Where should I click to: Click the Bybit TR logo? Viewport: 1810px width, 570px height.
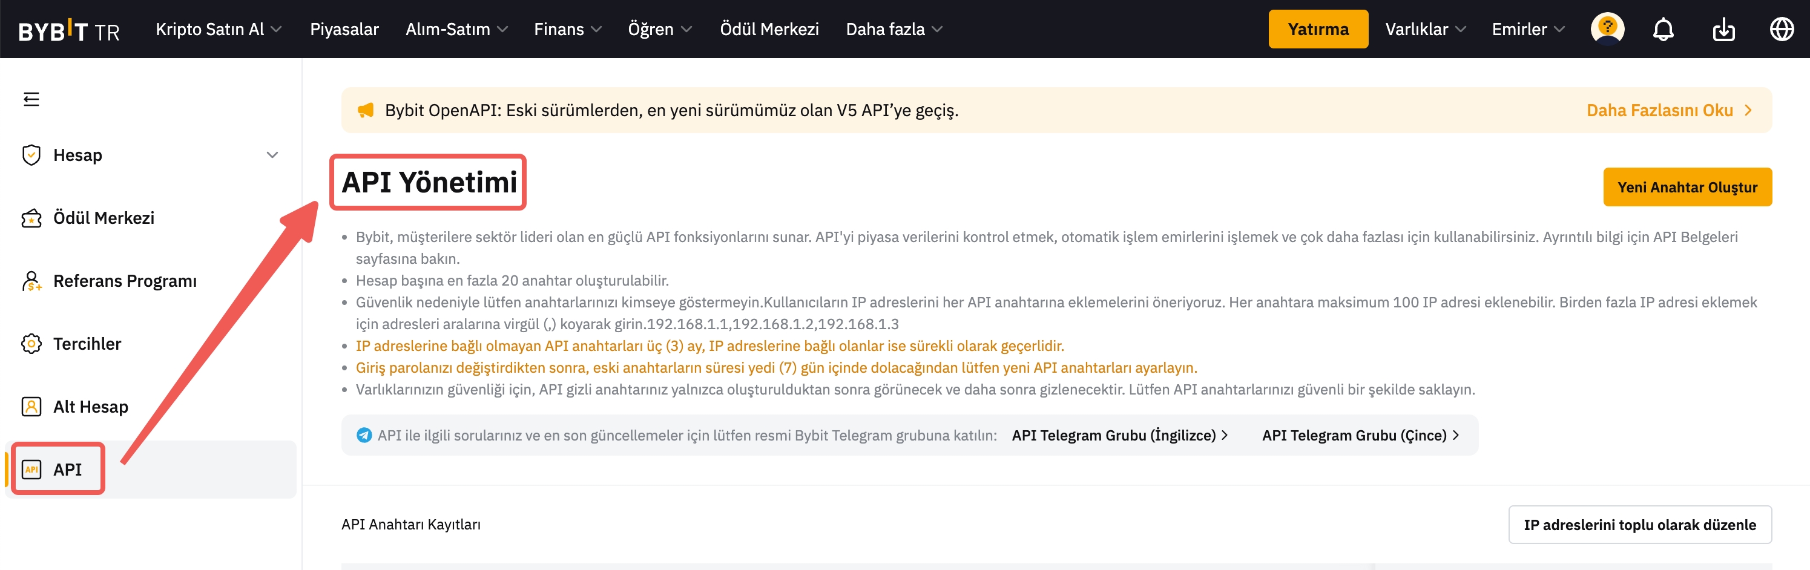(69, 30)
